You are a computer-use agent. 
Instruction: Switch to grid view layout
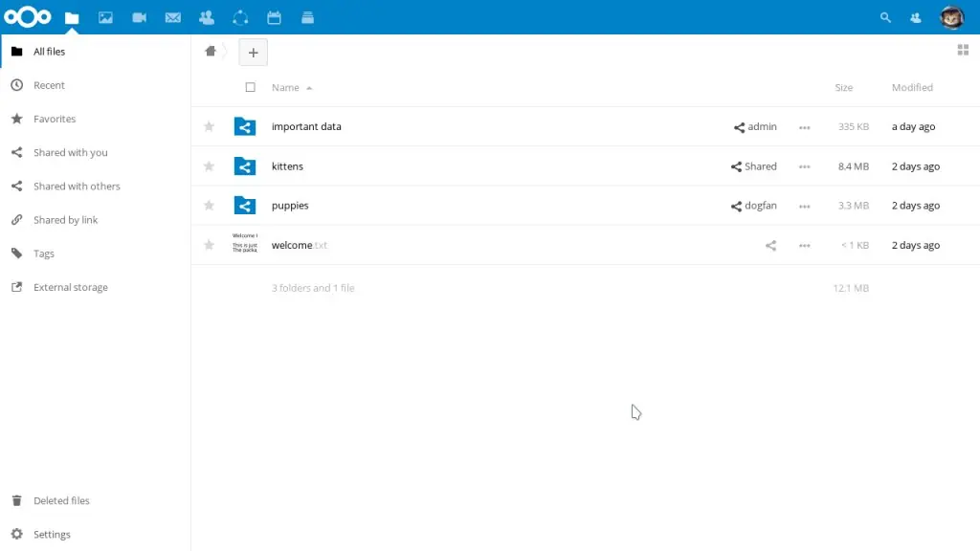tap(963, 50)
